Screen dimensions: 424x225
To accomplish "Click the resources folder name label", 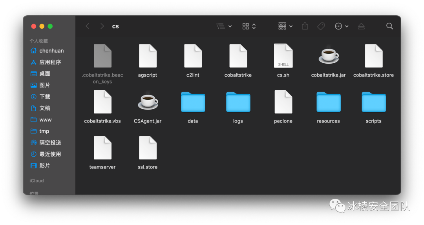I will pos(328,121).
